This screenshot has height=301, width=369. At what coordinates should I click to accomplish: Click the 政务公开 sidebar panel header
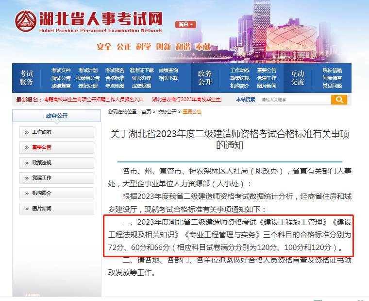56,116
